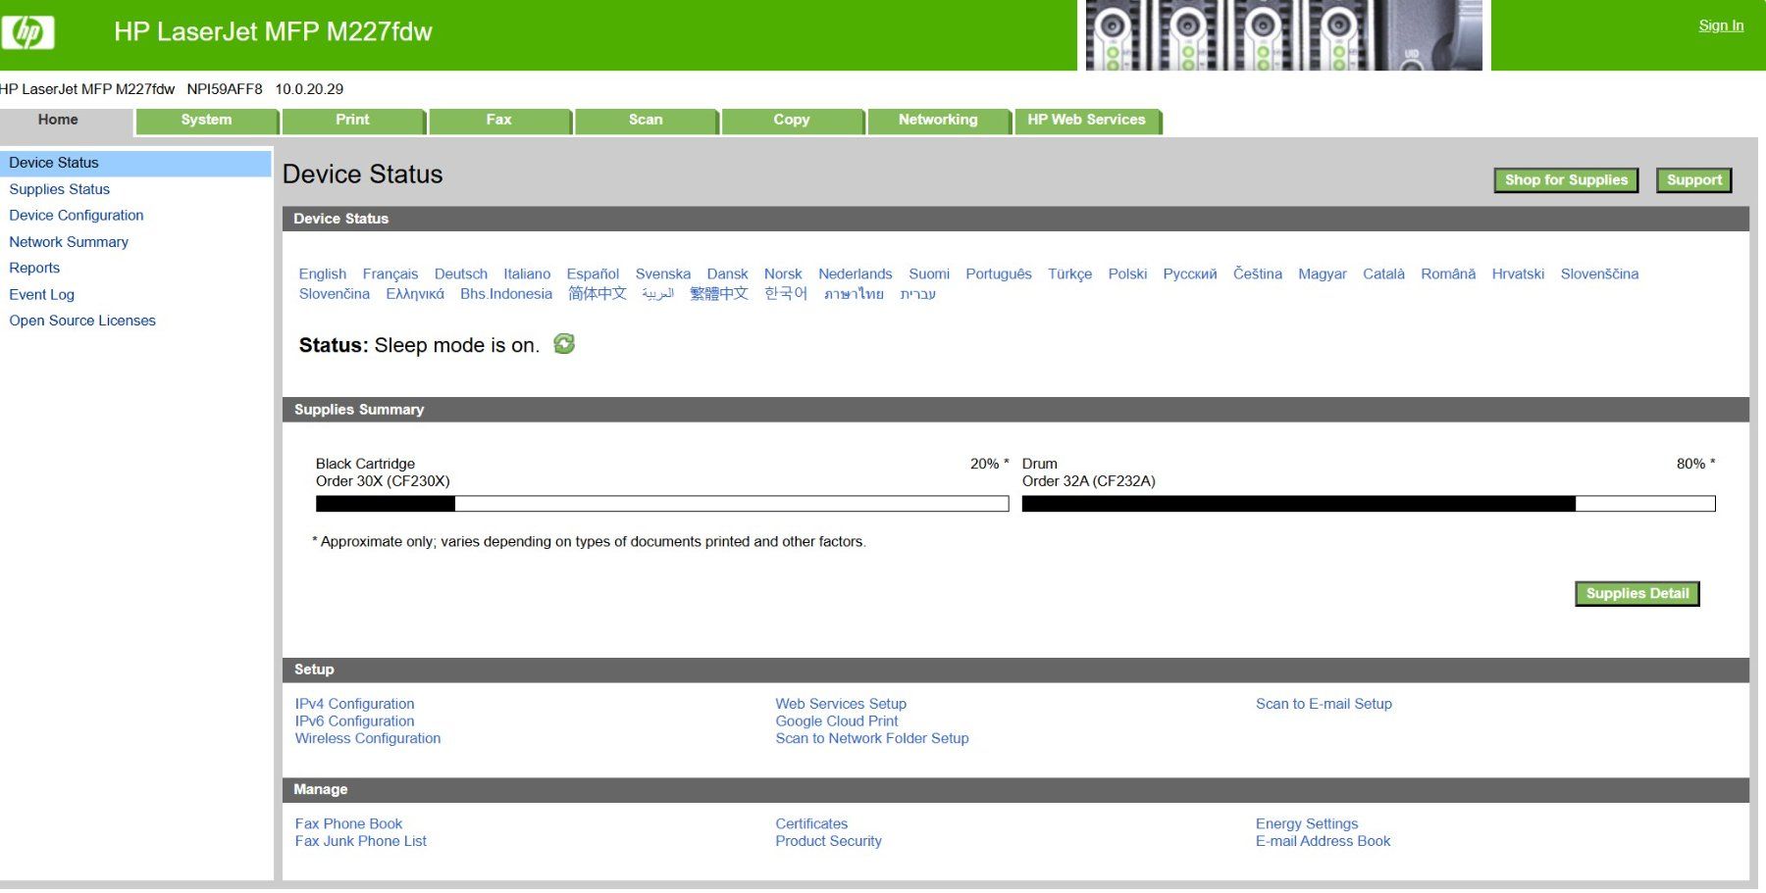
Task: Switch language to Nederlands
Action: [856, 274]
